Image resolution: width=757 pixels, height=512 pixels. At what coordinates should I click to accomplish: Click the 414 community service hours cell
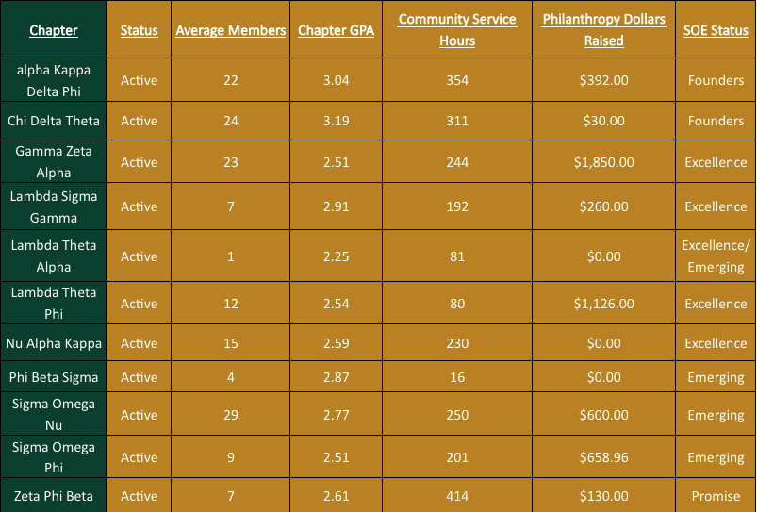[x=457, y=496]
